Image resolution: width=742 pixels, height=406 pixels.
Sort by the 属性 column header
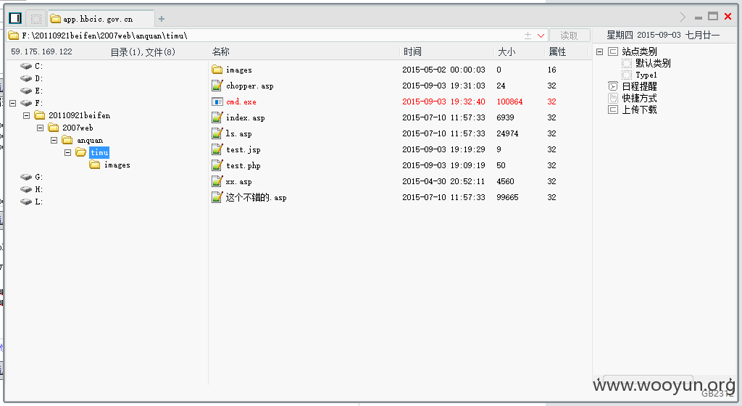tap(557, 51)
